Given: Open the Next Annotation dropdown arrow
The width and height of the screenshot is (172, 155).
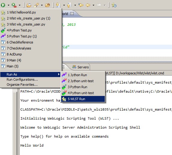Looking at the screenshot, I should coord(64,5).
